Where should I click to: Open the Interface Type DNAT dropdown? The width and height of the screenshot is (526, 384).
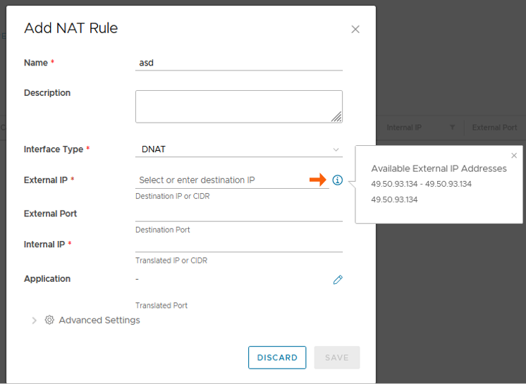click(239, 149)
